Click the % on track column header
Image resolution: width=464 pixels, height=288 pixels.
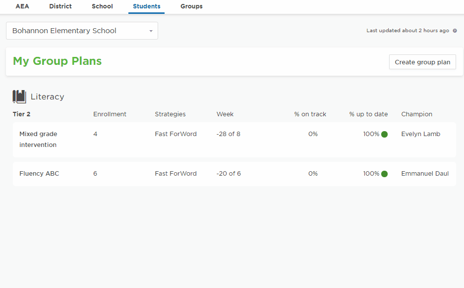pyautogui.click(x=310, y=114)
